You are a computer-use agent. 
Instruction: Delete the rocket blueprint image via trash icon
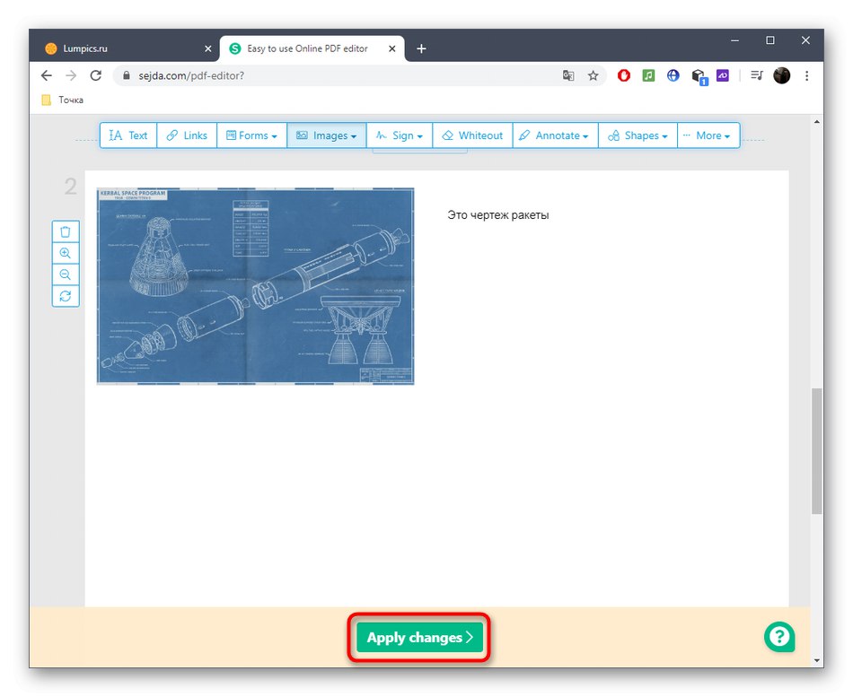click(65, 231)
